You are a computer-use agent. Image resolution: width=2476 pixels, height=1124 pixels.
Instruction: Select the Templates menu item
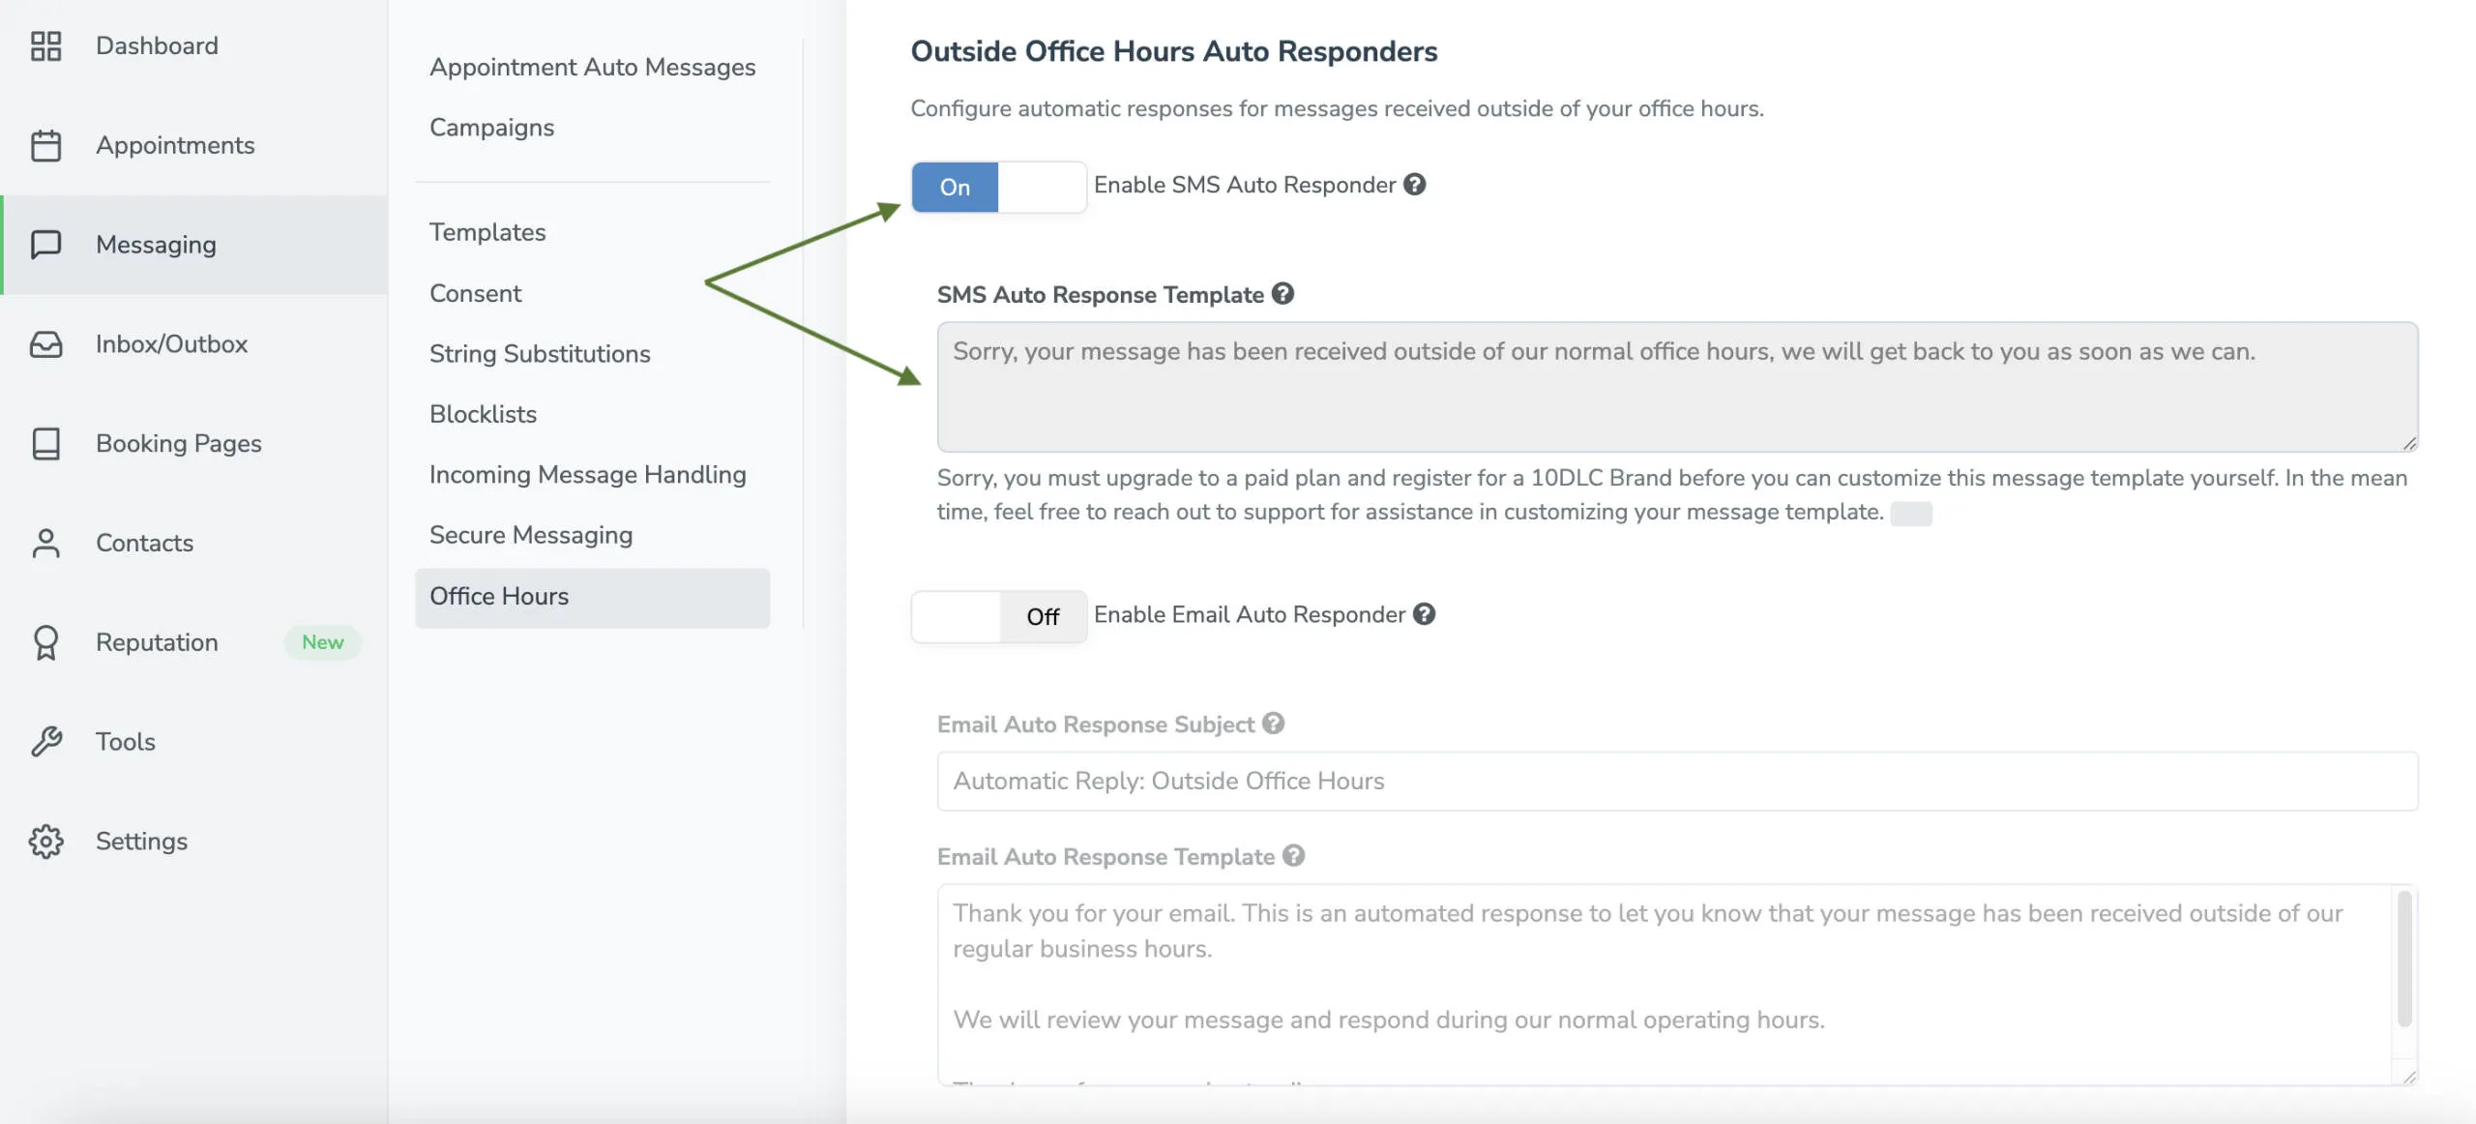pos(487,232)
